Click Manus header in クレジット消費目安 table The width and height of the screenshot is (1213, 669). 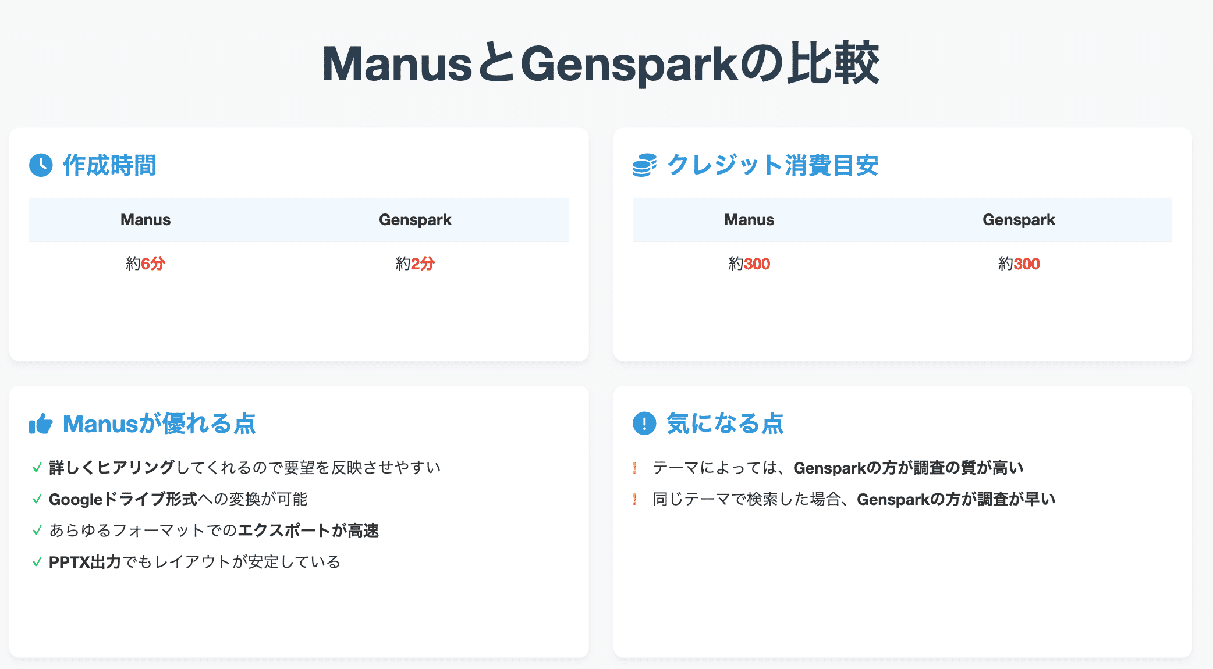tap(749, 220)
